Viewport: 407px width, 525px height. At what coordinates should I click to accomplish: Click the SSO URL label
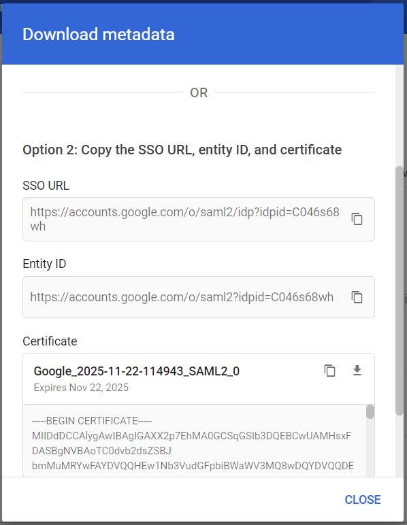tap(46, 185)
